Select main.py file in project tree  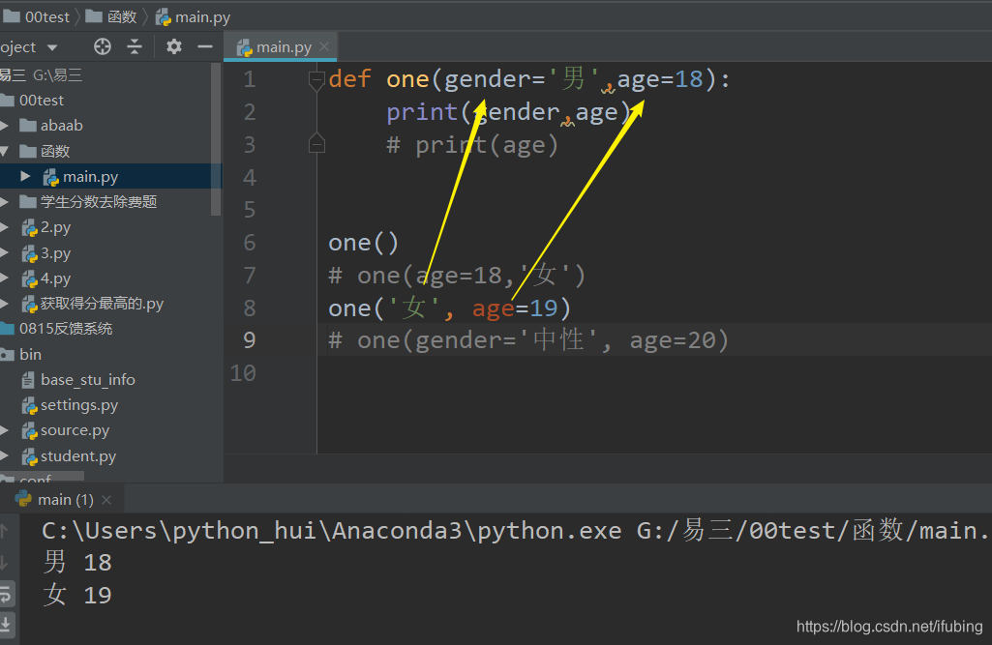(x=80, y=177)
